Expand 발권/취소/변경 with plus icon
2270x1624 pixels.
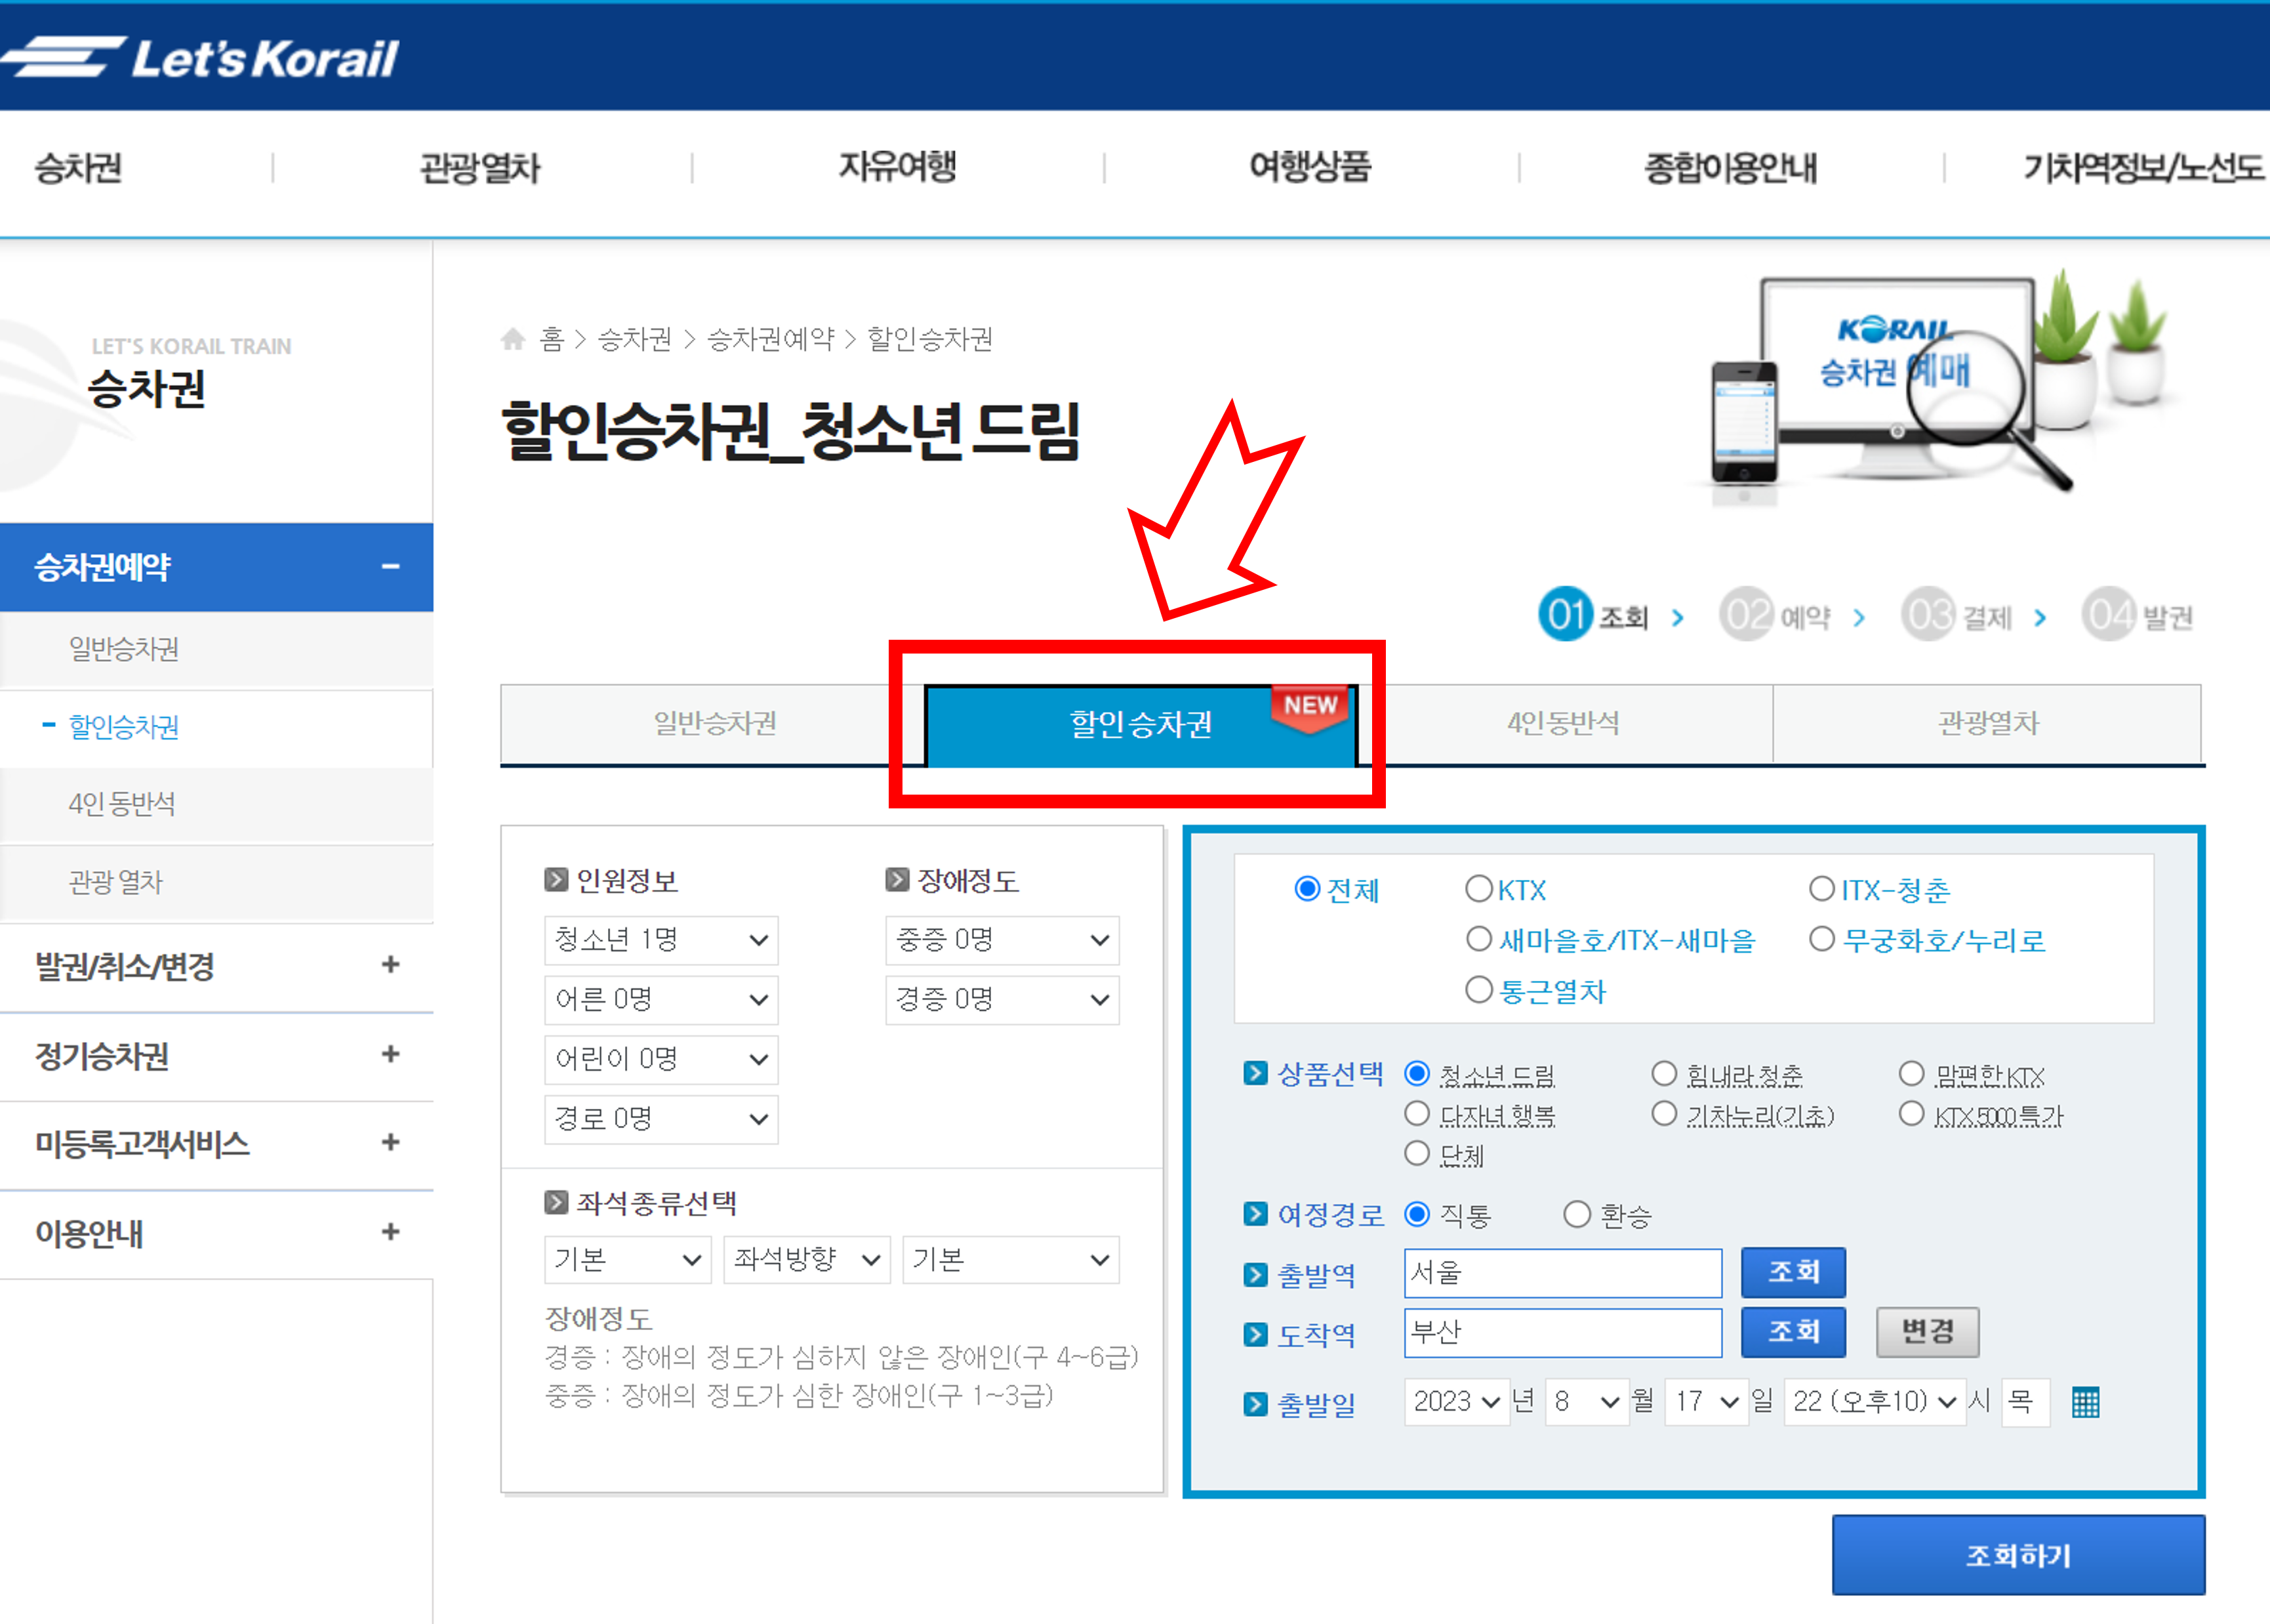(390, 965)
